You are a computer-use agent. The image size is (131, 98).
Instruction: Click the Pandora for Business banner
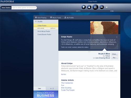pos(46,94)
